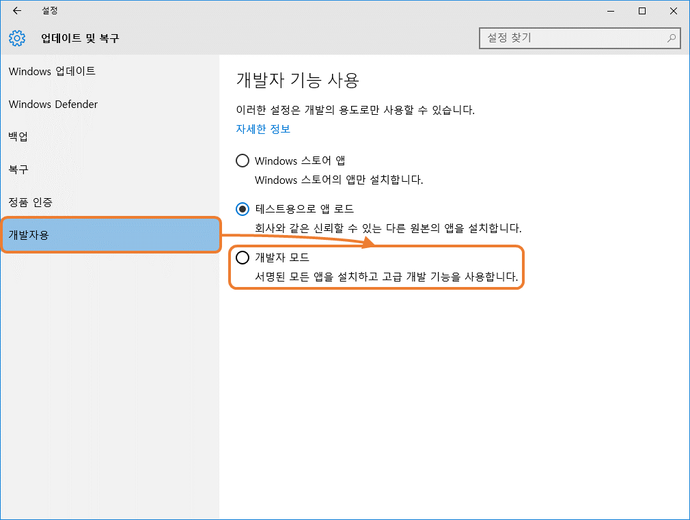The height and width of the screenshot is (520, 690).
Task: Click the 테스트용으로 앱 로드 label text
Action: pos(305,209)
